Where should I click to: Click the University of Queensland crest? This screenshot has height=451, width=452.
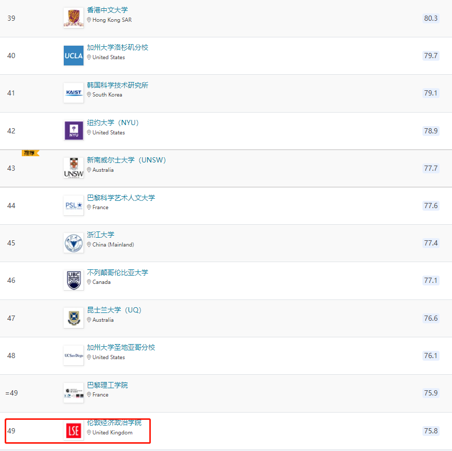click(x=73, y=318)
